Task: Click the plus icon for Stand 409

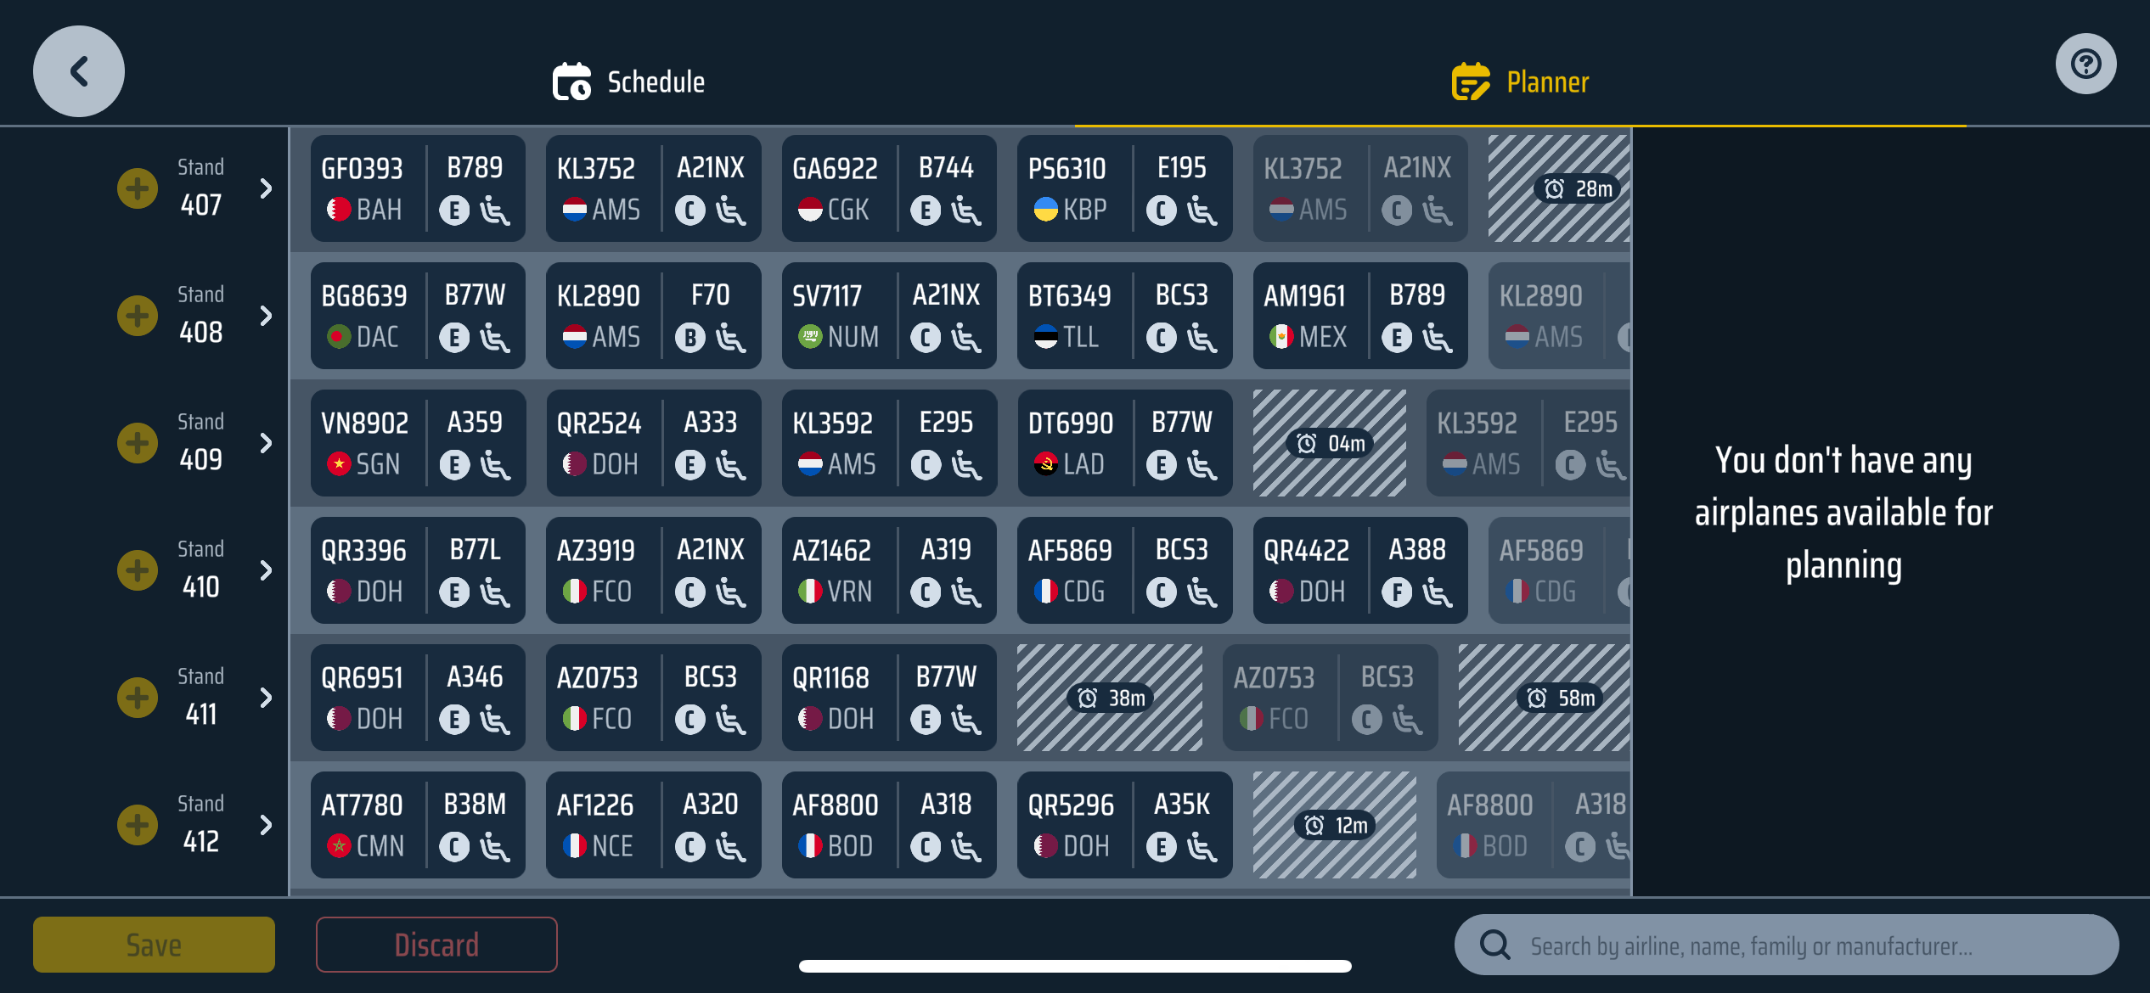Action: [x=138, y=443]
